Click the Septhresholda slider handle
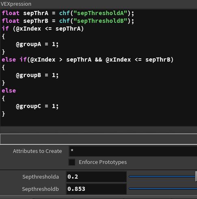197x199 pixels. 196,177
